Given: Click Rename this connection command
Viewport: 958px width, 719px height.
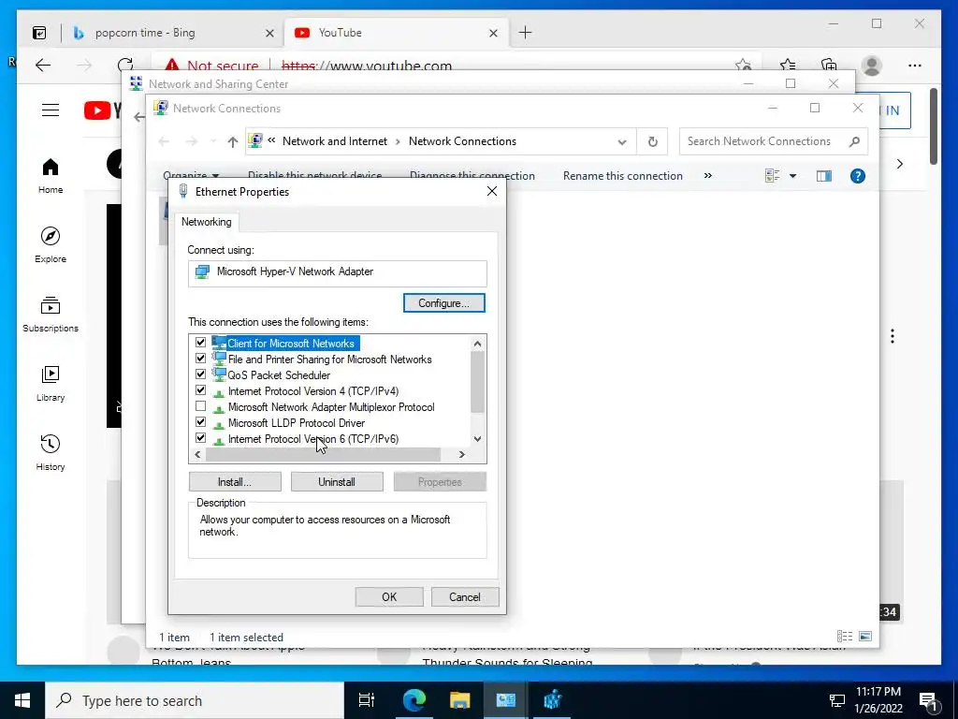Looking at the screenshot, I should click(x=622, y=175).
